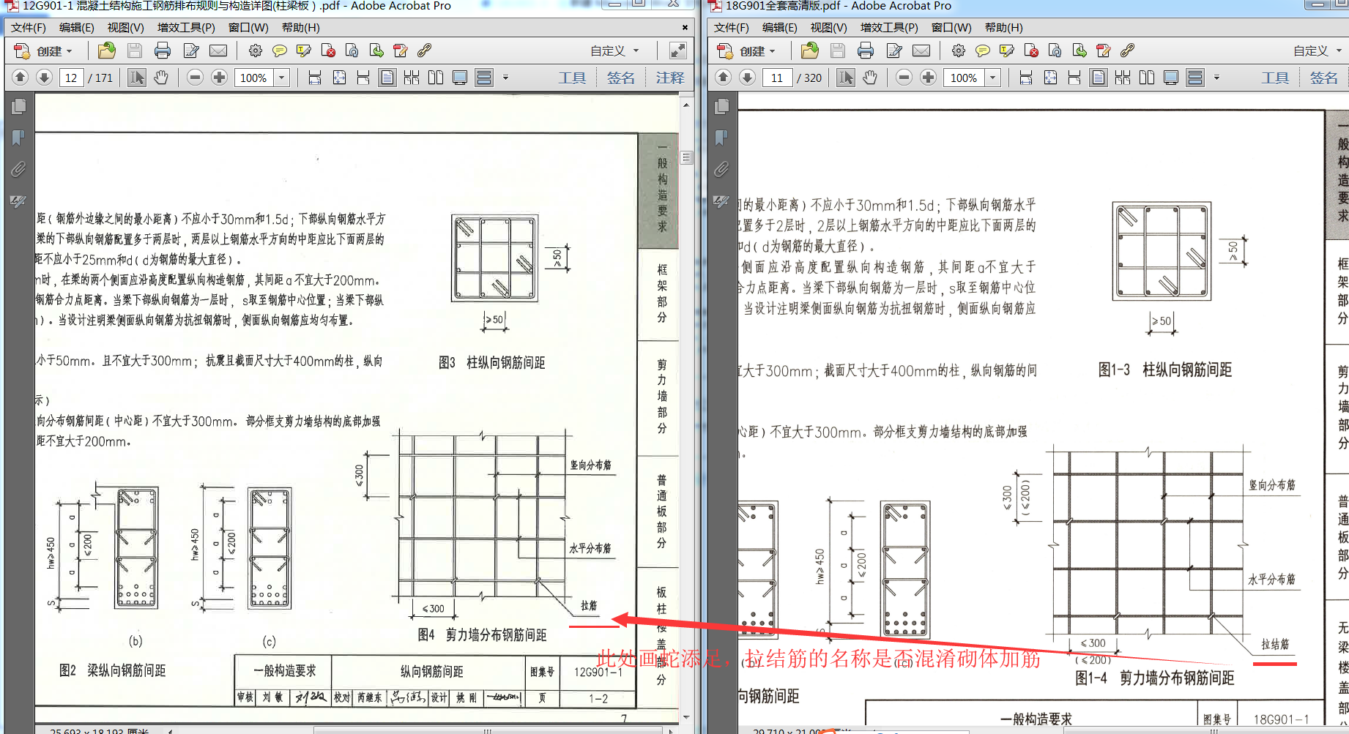1349x734 pixels.
Task: Go to next page in left window
Action: click(x=44, y=77)
